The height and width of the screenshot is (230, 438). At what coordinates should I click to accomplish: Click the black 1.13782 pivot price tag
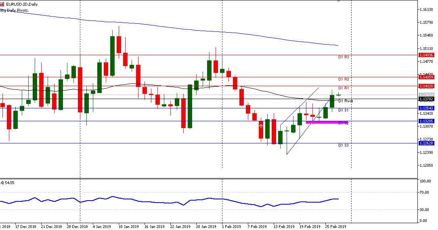click(426, 99)
